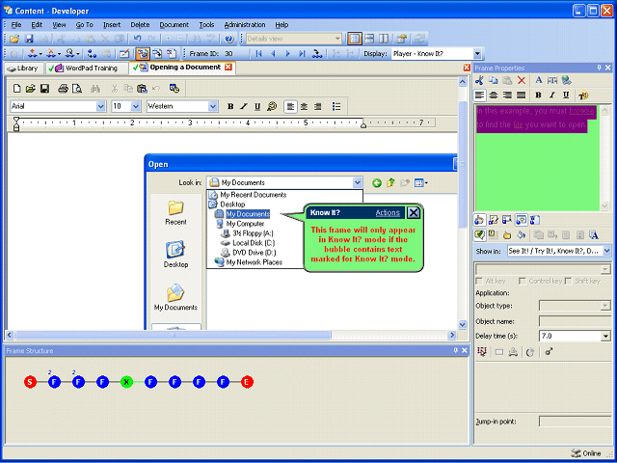This screenshot has width=617, height=463.
Task: Open the Administration menu
Action: pyautogui.click(x=245, y=25)
